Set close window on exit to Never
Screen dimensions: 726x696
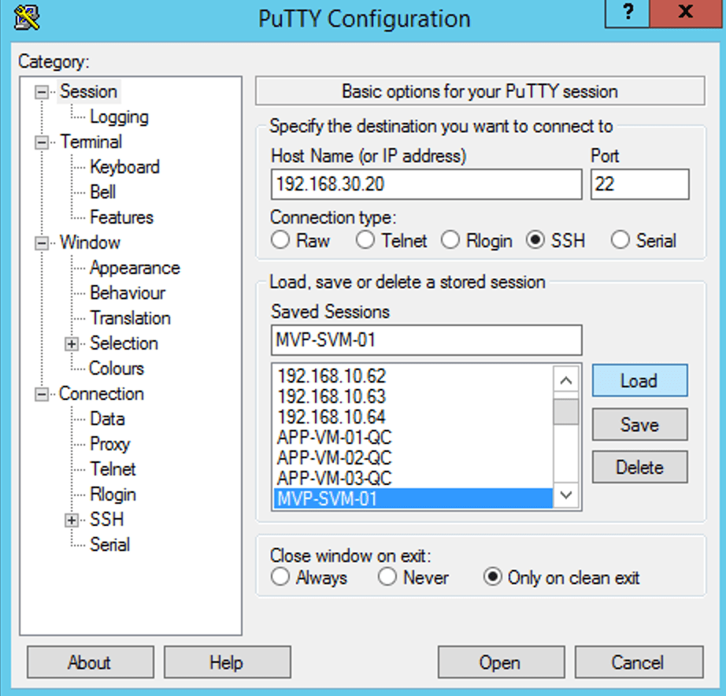point(387,577)
